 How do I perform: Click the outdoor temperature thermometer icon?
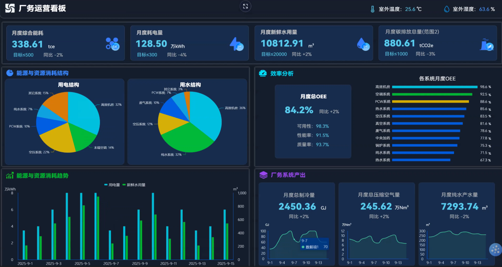[x=372, y=9]
